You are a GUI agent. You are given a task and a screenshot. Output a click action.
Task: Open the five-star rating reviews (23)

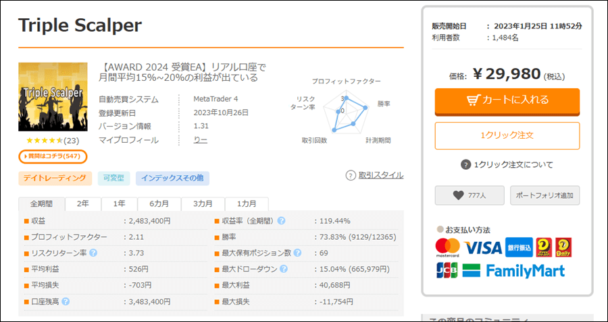coord(53,141)
